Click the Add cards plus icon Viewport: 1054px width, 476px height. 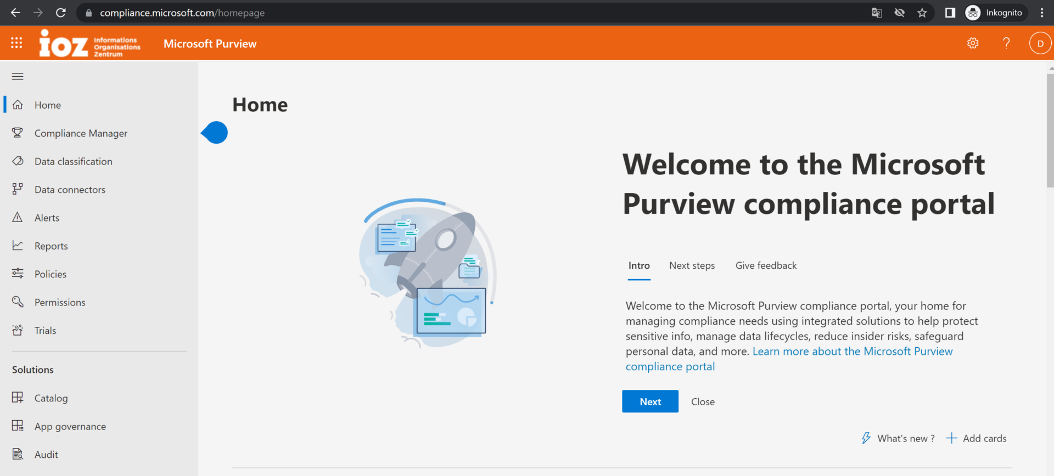(x=951, y=438)
